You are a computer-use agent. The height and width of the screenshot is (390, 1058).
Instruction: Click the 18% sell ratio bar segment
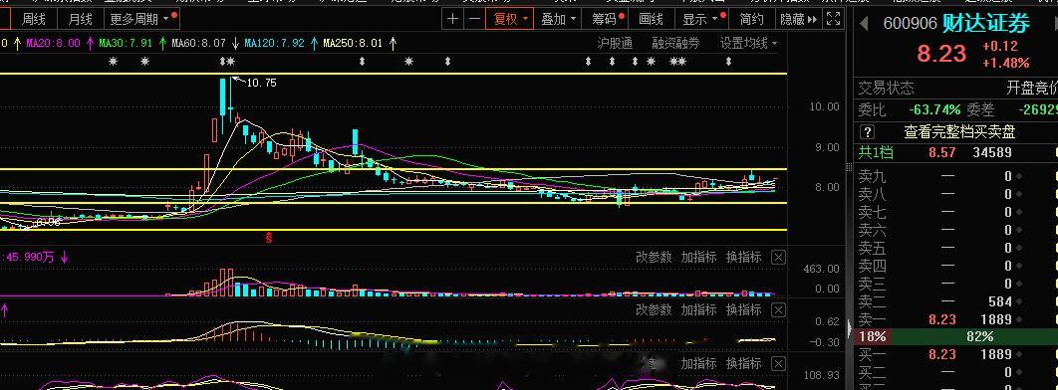(872, 336)
